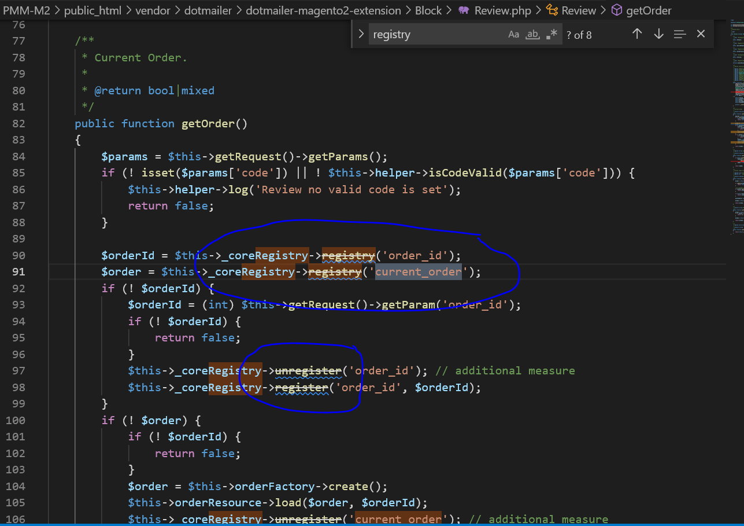The image size is (744, 526).
Task: Open dotmailer-magento2-extension breadcrumb
Action: pos(324,10)
